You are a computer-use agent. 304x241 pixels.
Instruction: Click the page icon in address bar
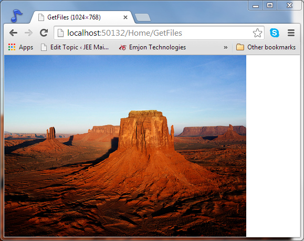[x=61, y=33]
